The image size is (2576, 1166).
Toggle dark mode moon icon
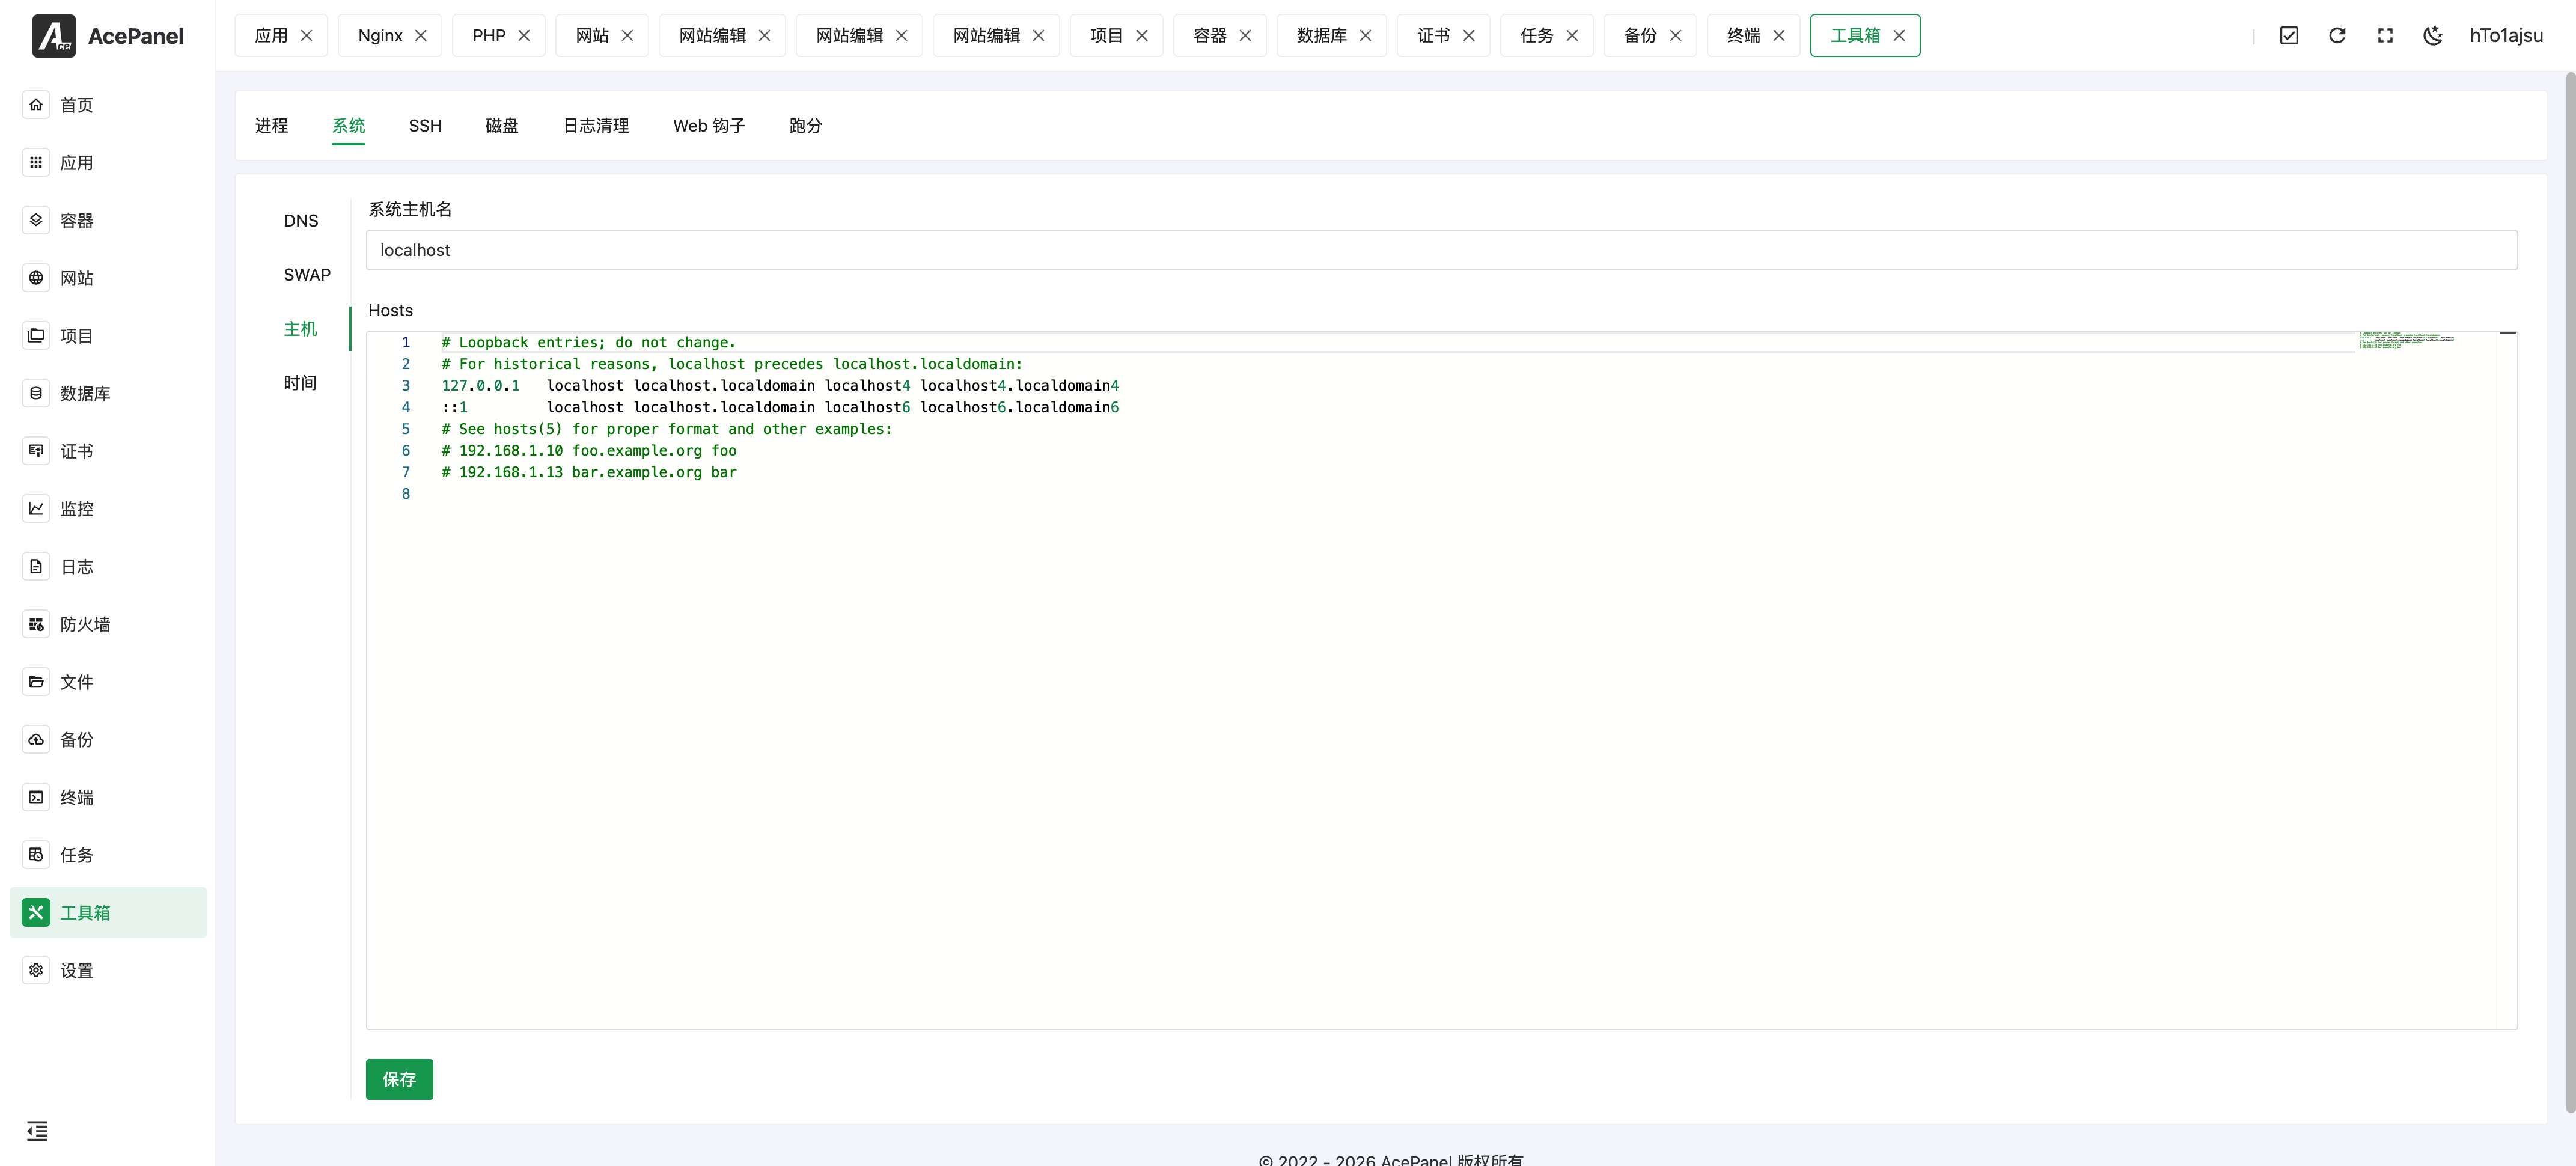pos(2433,36)
